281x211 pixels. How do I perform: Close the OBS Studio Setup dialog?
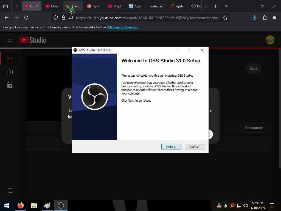[202, 50]
